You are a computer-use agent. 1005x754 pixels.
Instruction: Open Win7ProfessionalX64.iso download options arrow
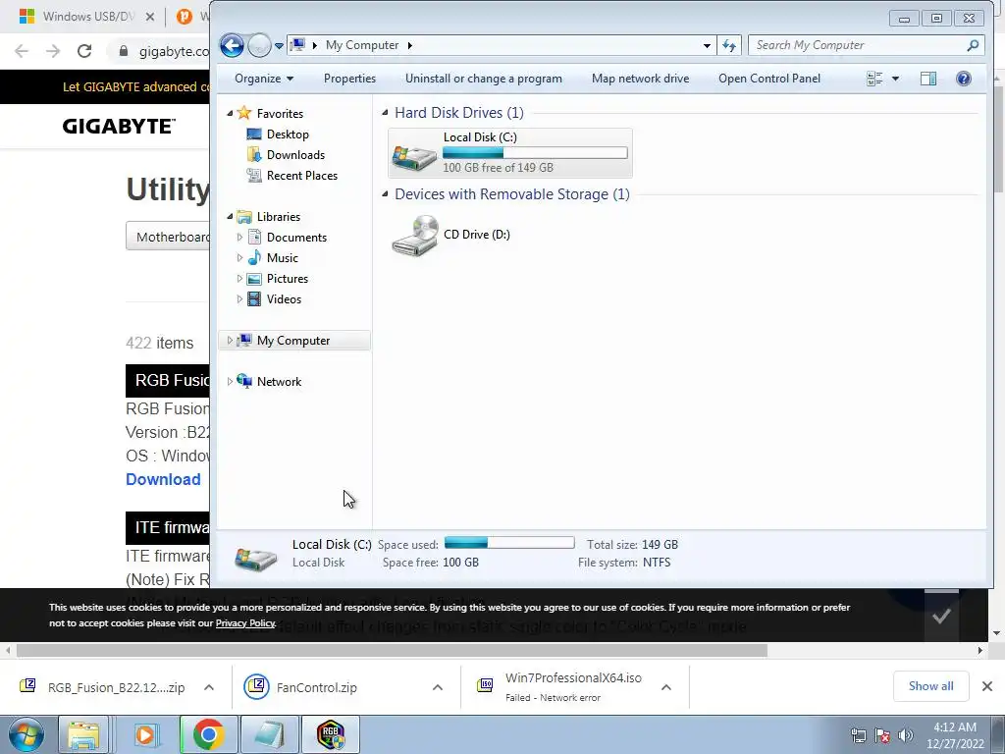click(666, 687)
